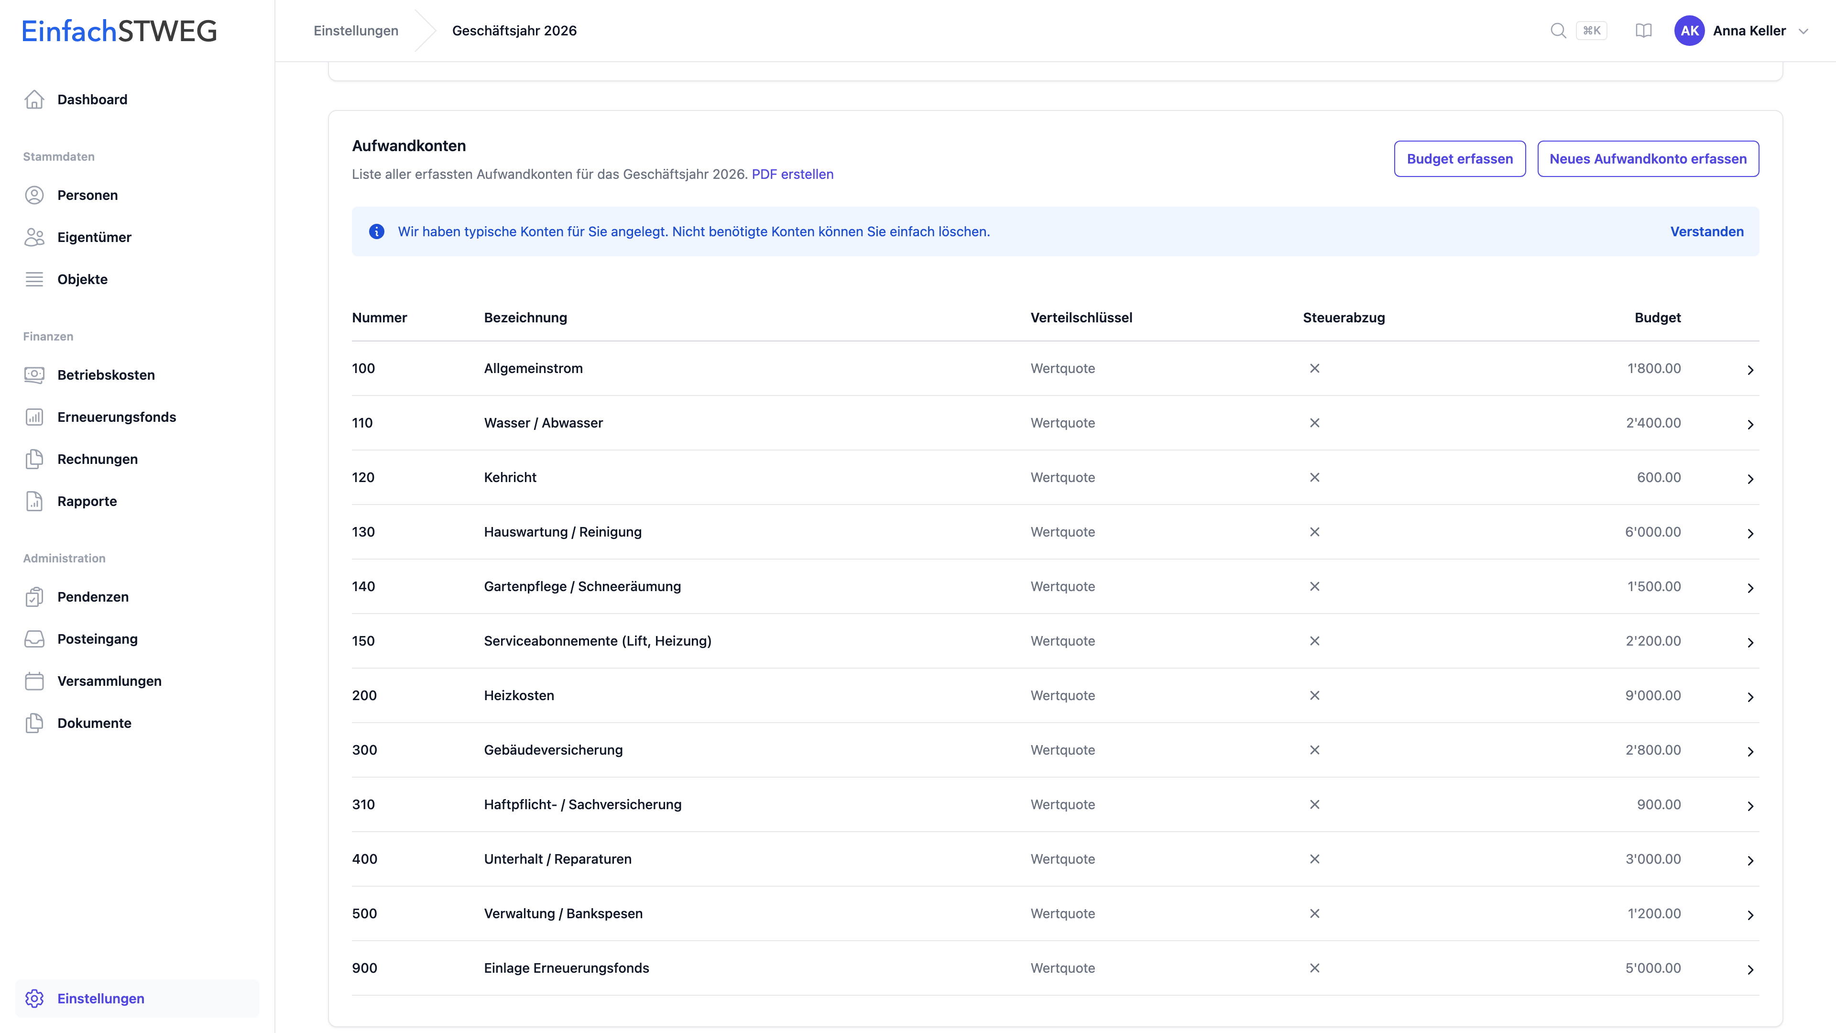The image size is (1836, 1033).
Task: Click account number 140
Action: [x=363, y=586]
